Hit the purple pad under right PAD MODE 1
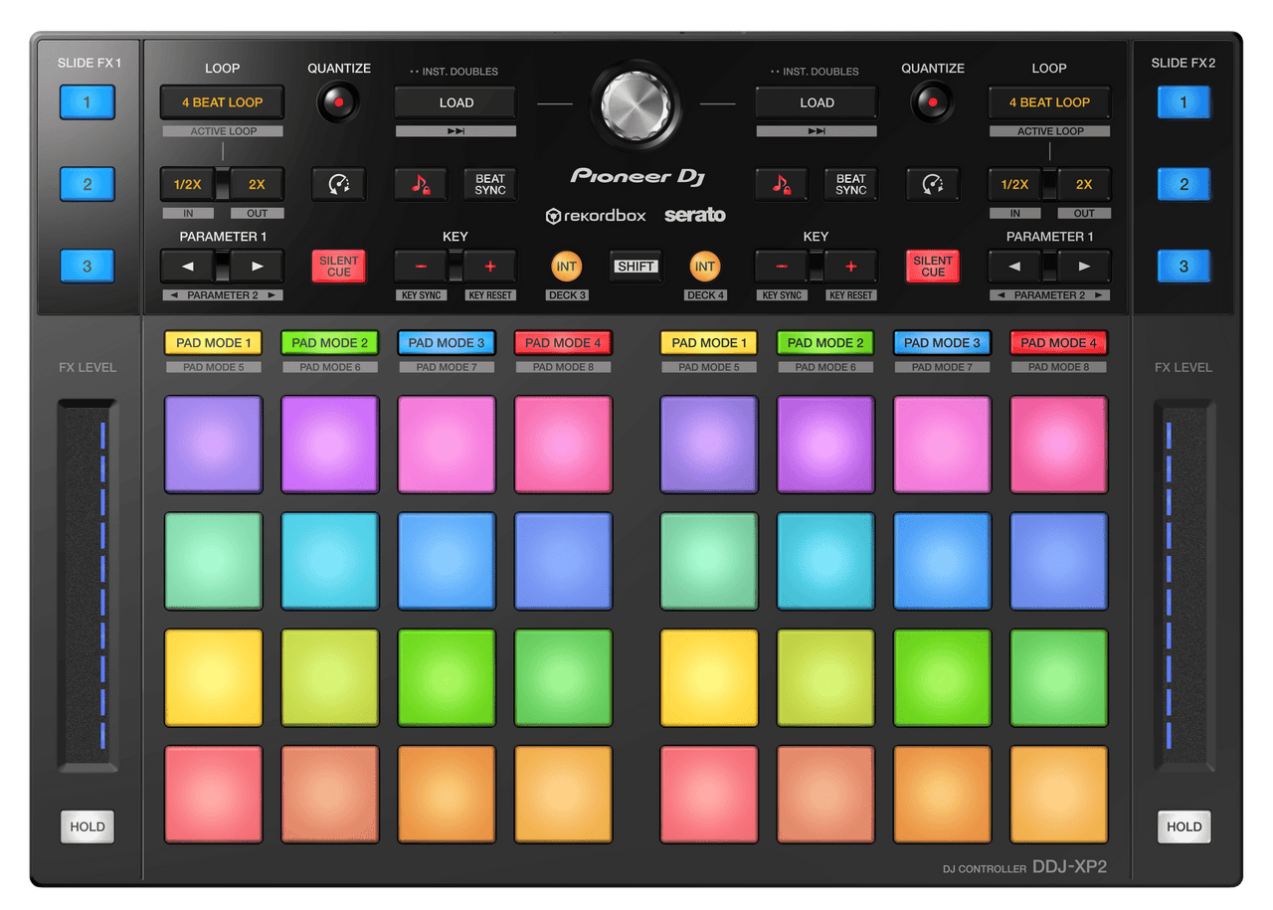Image resolution: width=1273 pixels, height=910 pixels. [x=709, y=445]
